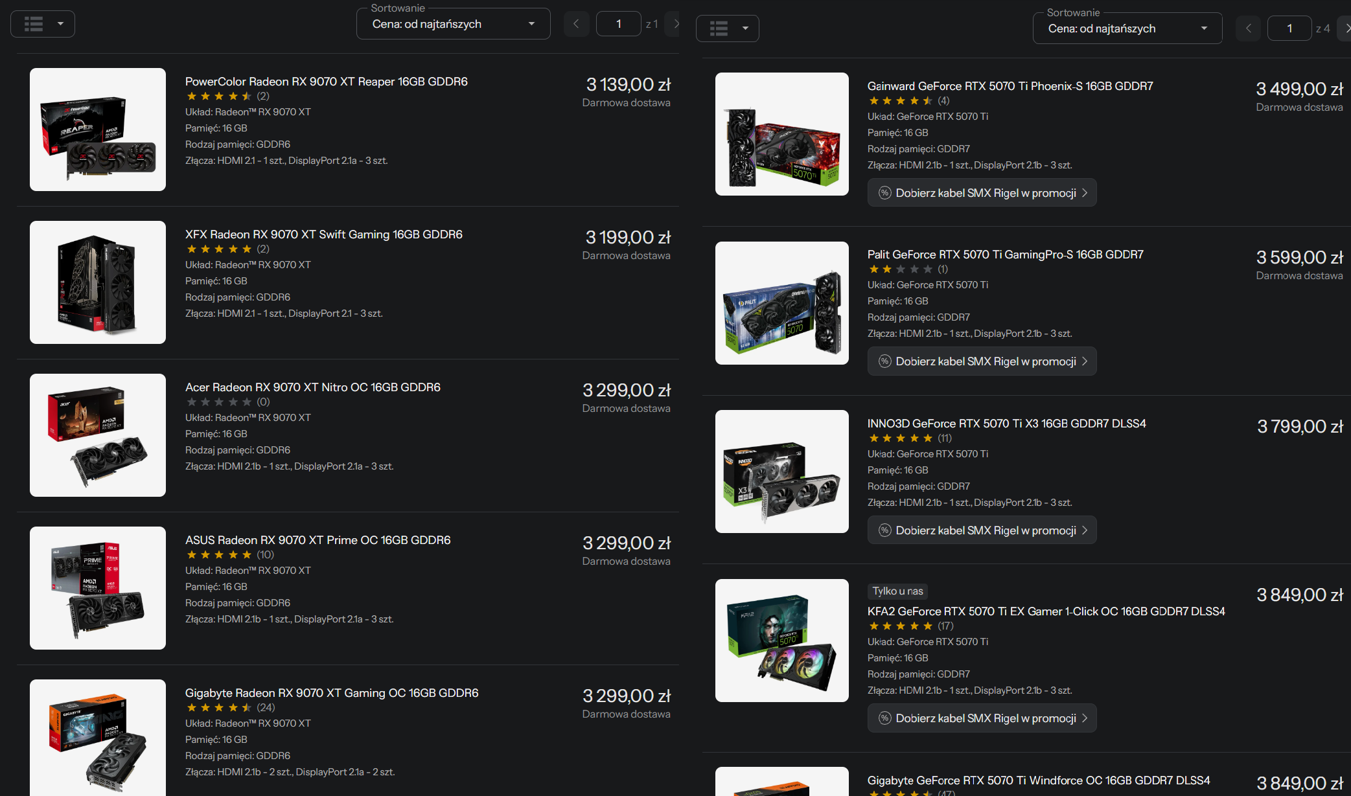This screenshot has width=1351, height=796.
Task: Open Acer Radeon RX 9070 XT Nitro OC product
Action: pos(313,387)
